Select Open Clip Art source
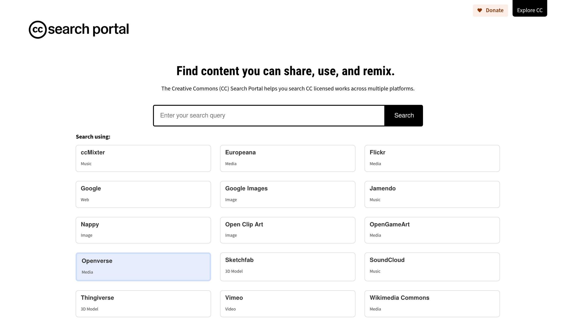This screenshot has height=324, width=576. click(288, 230)
